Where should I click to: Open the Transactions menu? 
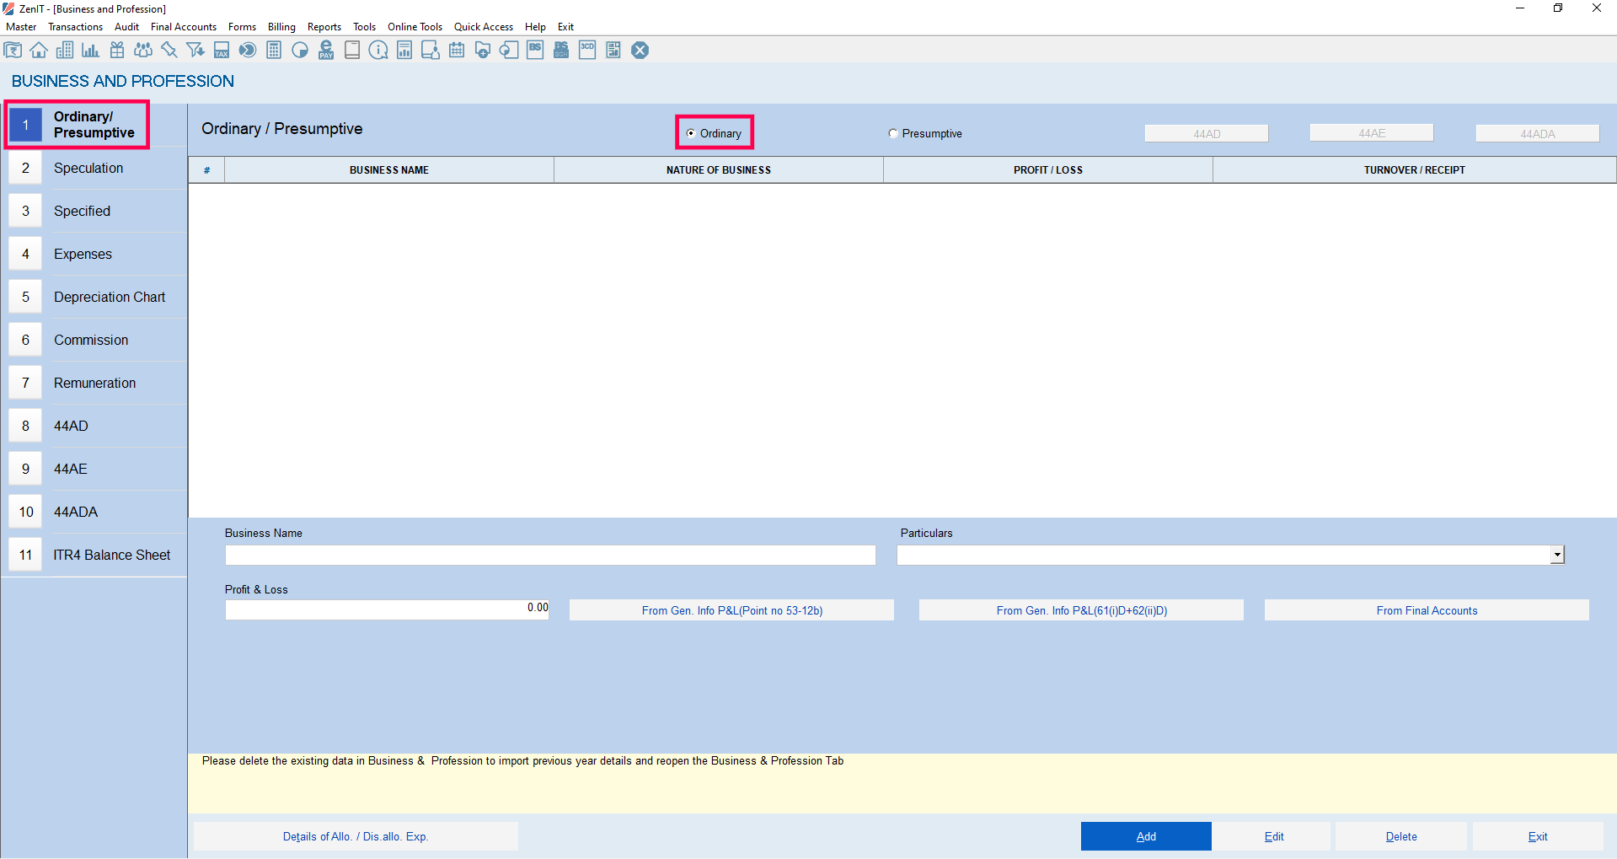point(76,27)
